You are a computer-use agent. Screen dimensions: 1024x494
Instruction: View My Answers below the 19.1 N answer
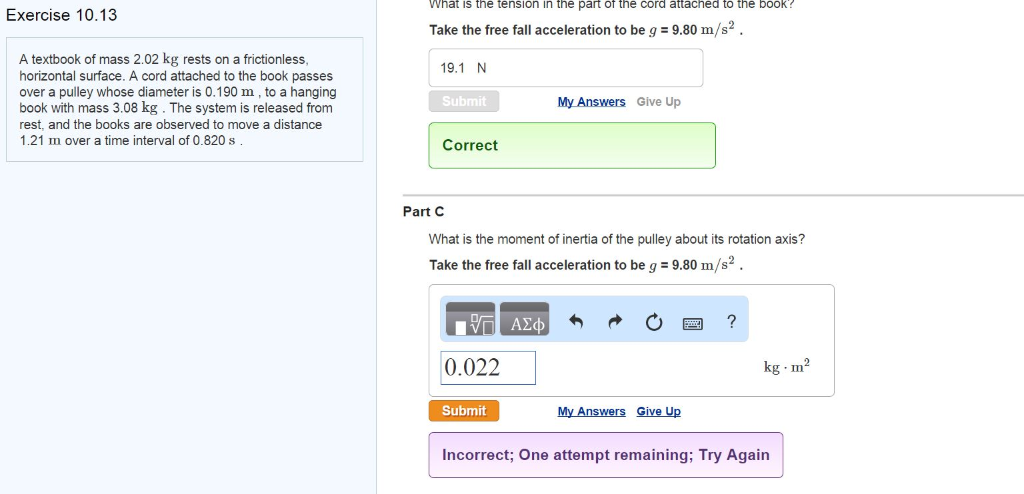click(591, 101)
